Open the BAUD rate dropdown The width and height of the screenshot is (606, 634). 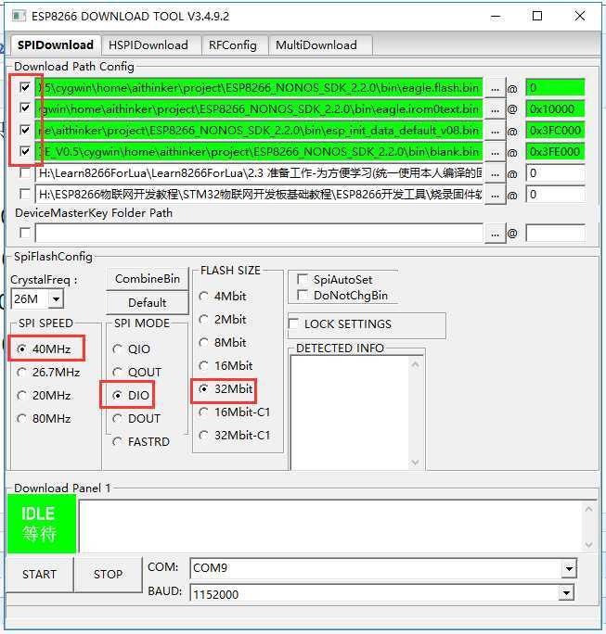[566, 593]
